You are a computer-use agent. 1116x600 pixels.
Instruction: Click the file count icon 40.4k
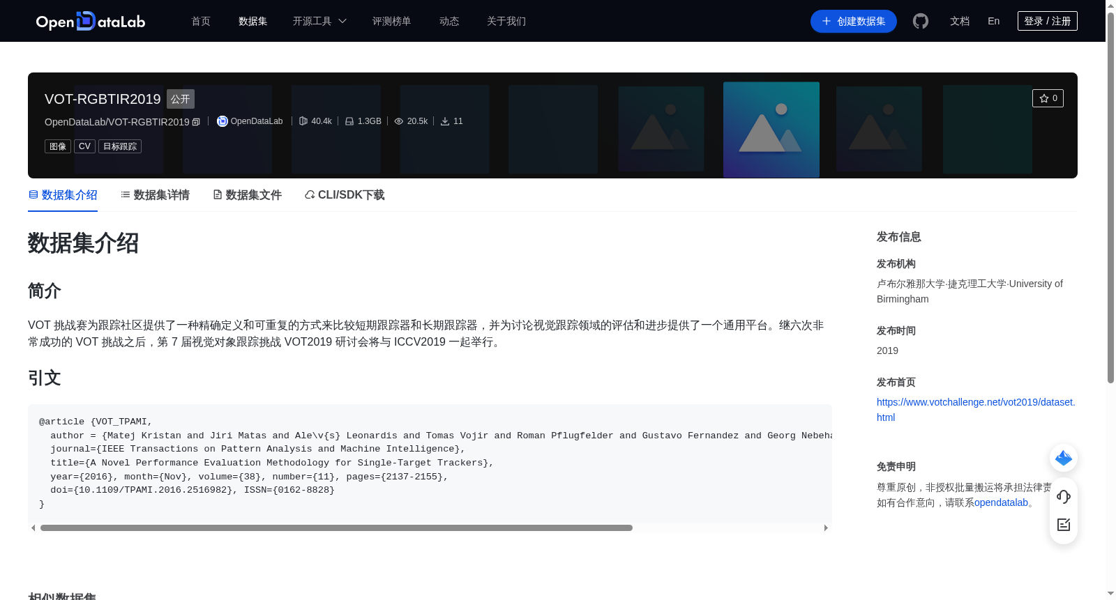pyautogui.click(x=303, y=121)
